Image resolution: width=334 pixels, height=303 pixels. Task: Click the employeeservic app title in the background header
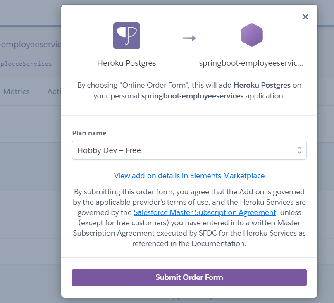pos(31,44)
